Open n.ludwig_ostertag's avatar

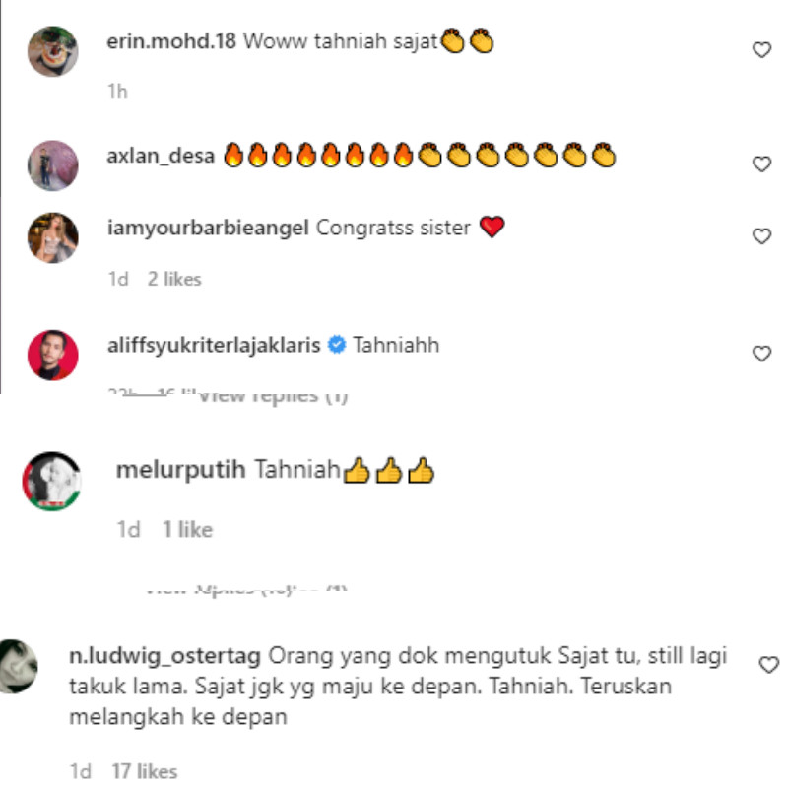19,666
